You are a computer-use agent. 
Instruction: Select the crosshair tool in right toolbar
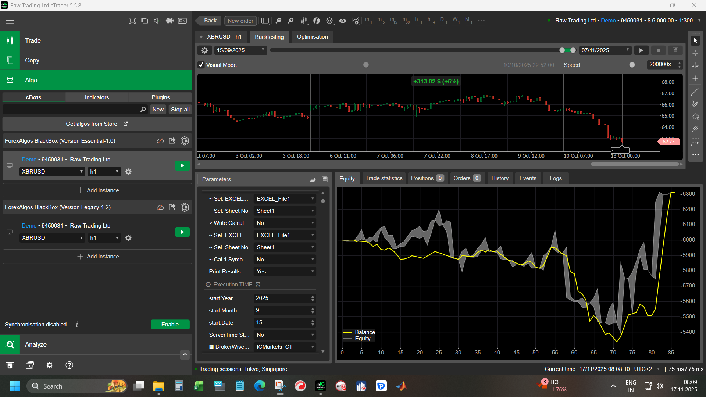[x=695, y=53]
